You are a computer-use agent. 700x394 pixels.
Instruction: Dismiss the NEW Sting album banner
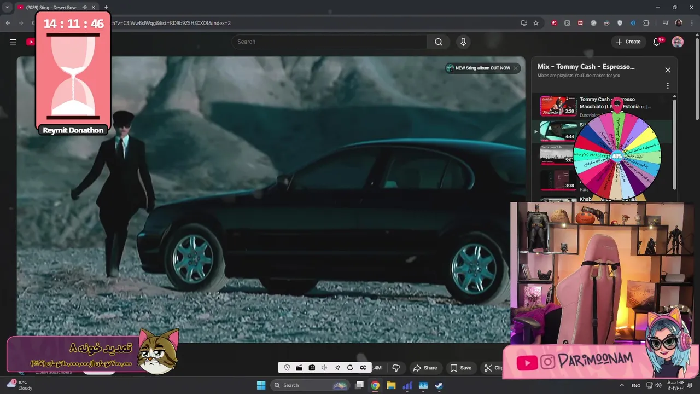pos(515,68)
